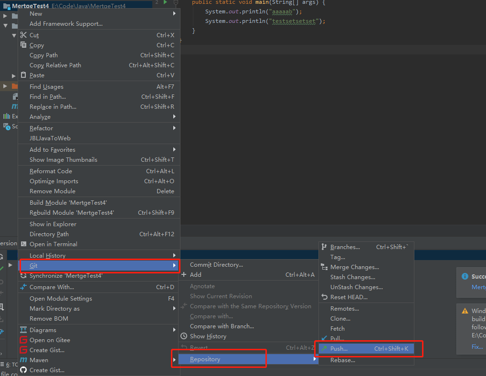Choose Show Image Thumbnails
This screenshot has width=486, height=376.
click(99, 160)
